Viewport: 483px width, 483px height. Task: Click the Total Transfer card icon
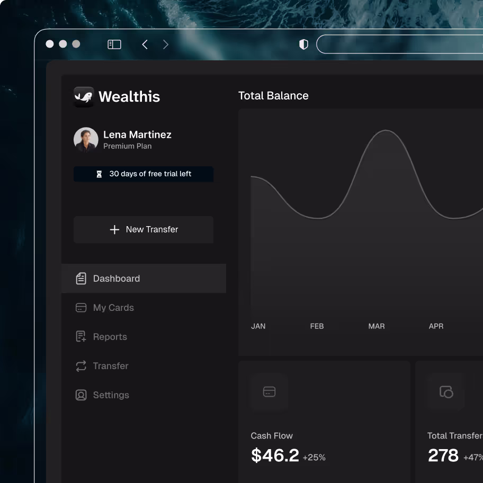pyautogui.click(x=446, y=392)
